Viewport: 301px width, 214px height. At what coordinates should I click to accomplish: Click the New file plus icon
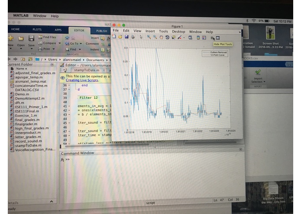[x=10, y=38]
